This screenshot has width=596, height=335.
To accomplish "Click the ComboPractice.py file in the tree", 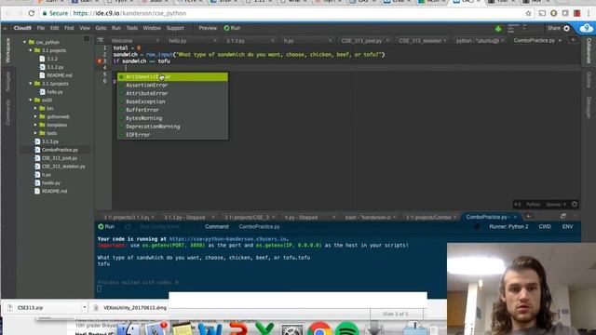I will point(60,150).
